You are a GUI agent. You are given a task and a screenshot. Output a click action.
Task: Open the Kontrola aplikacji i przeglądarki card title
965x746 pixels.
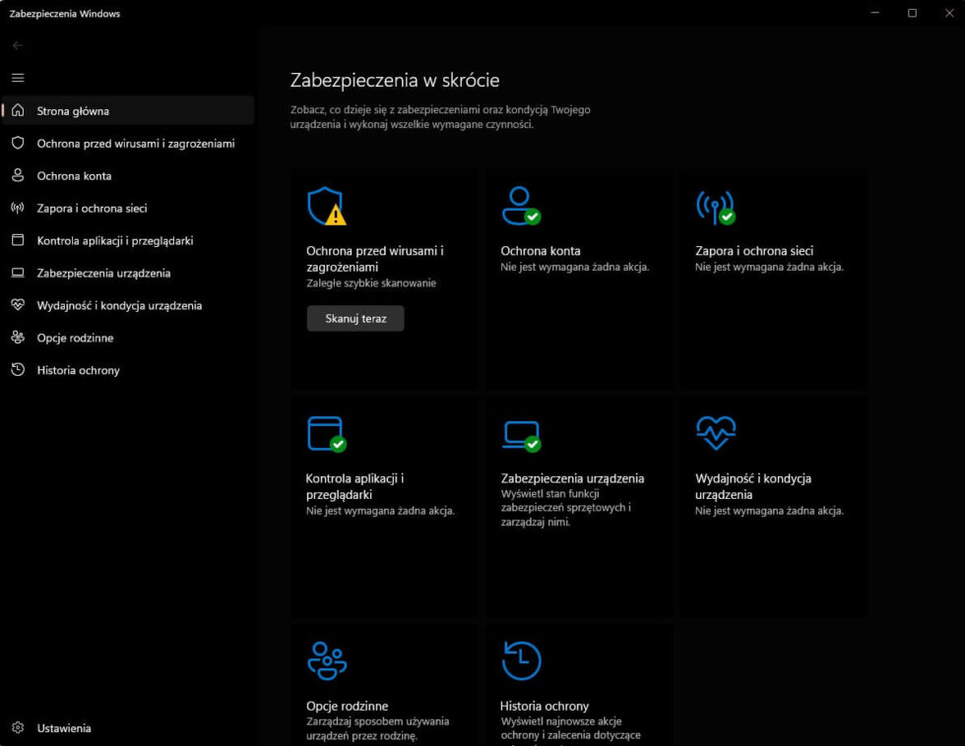point(355,486)
